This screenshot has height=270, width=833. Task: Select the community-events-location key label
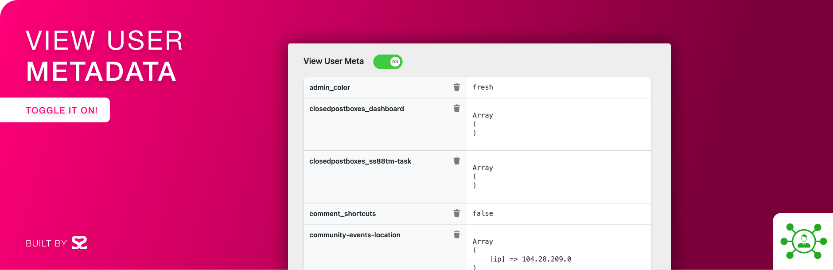click(354, 235)
